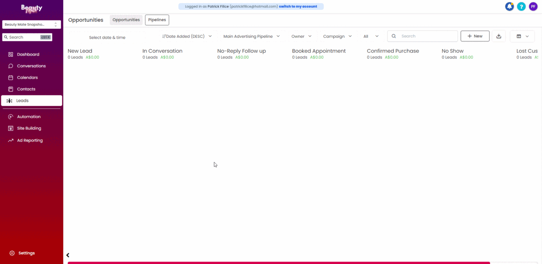542x264 pixels.
Task: Expand the Owner filter dropdown
Action: [301, 36]
